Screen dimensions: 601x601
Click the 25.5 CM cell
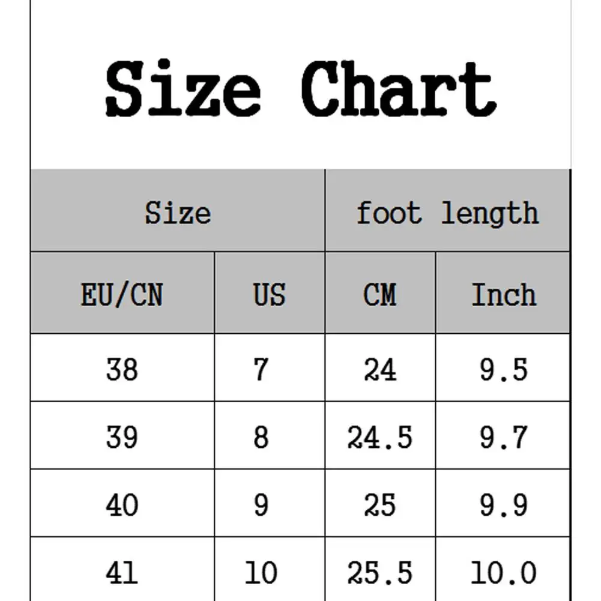pos(380,572)
